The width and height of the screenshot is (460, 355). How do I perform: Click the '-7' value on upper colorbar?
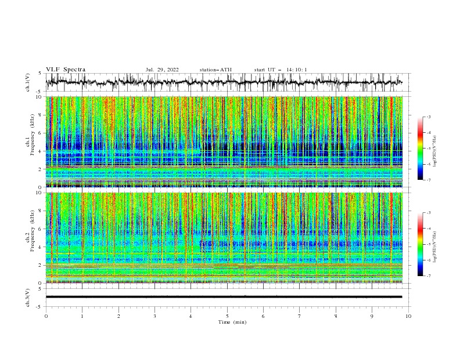(428, 180)
